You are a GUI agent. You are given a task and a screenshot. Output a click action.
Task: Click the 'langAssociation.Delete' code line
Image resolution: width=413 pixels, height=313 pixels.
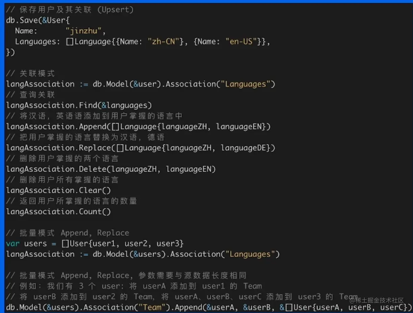111,169
